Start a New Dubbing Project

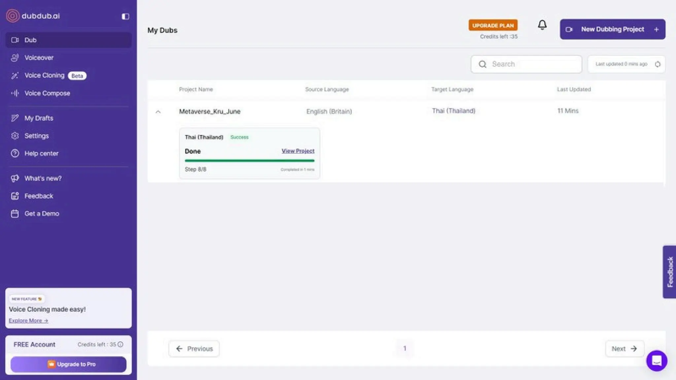point(612,29)
